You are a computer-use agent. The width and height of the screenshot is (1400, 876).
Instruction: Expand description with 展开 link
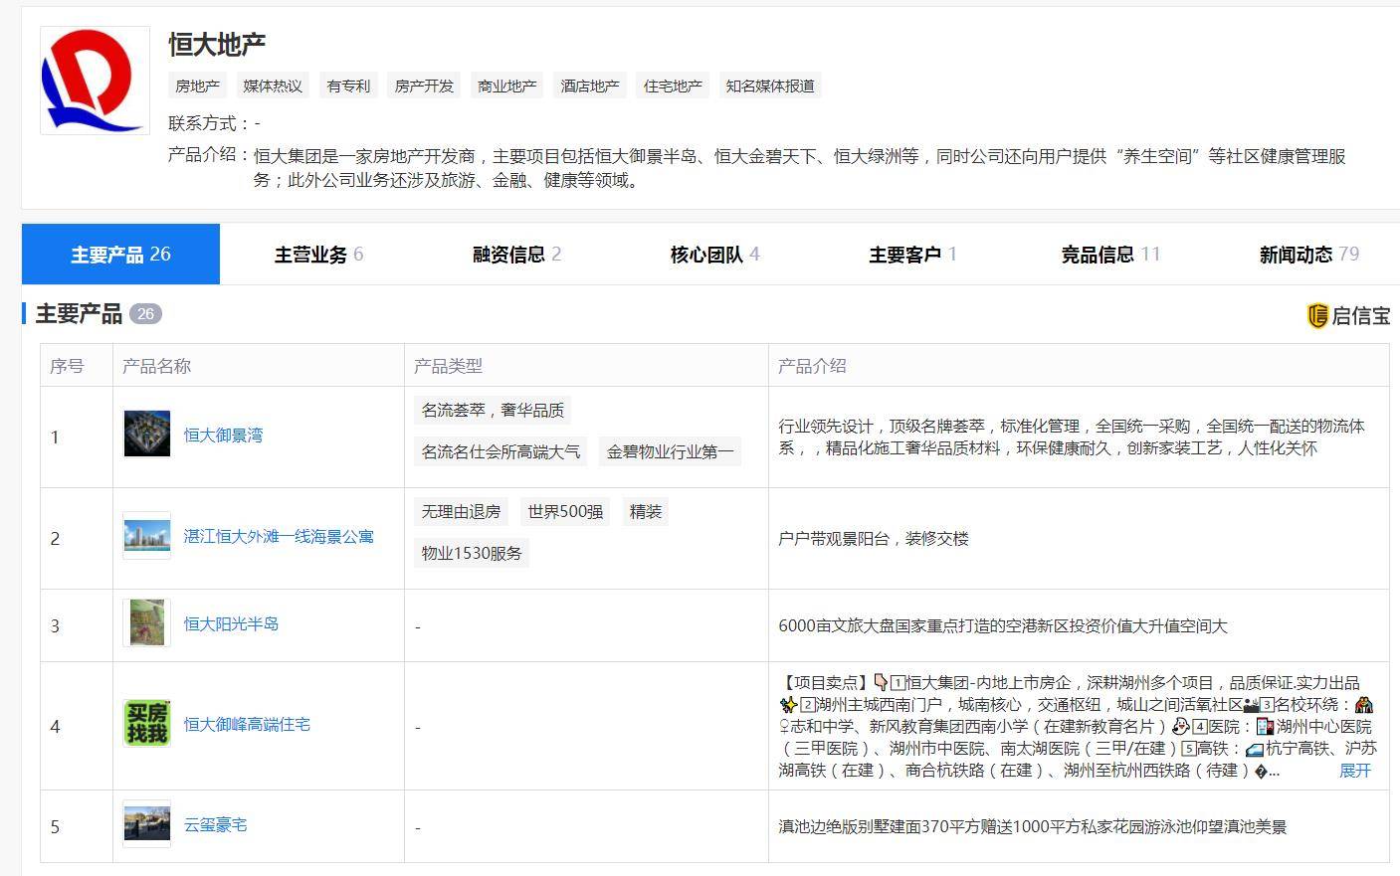coord(1355,771)
